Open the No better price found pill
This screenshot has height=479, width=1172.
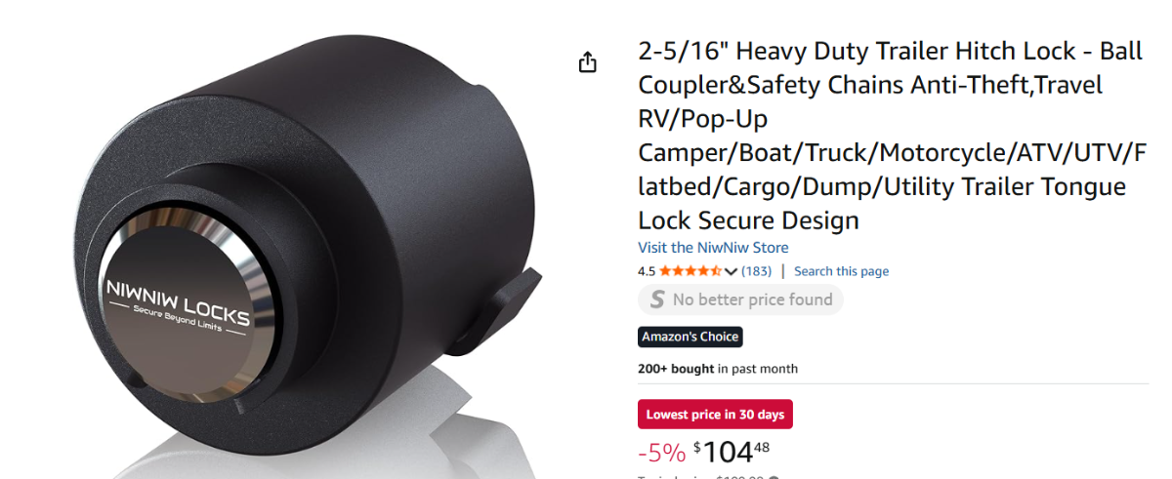(x=740, y=299)
